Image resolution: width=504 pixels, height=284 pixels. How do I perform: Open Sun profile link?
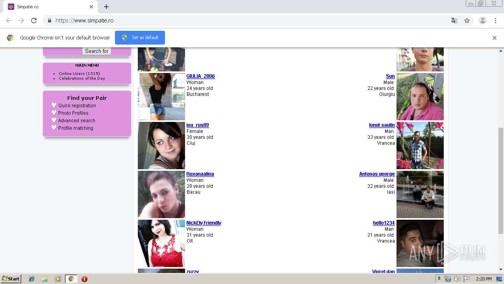click(390, 76)
